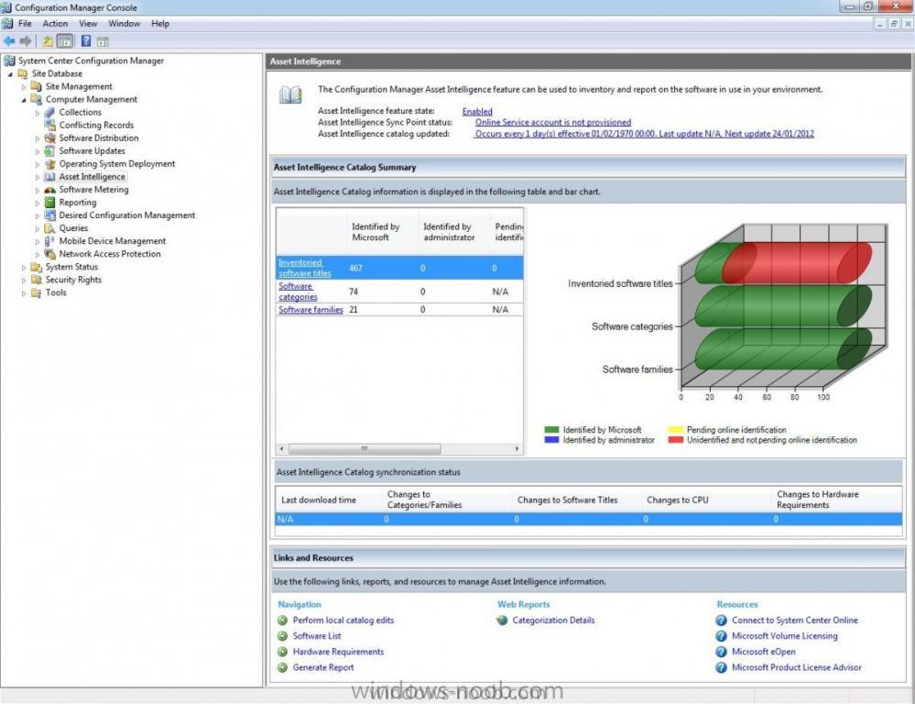Screen dimensions: 915x704
Task: Click the catalog table horizontal scrollbar thumb
Action: click(x=365, y=448)
